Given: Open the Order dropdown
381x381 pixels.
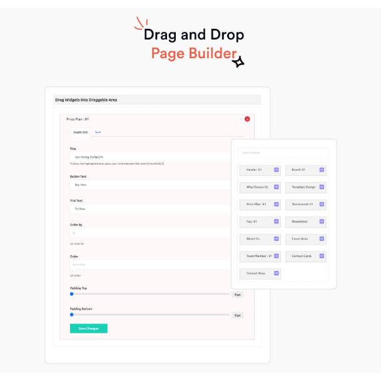Looking at the screenshot, I should pyautogui.click(x=149, y=265).
